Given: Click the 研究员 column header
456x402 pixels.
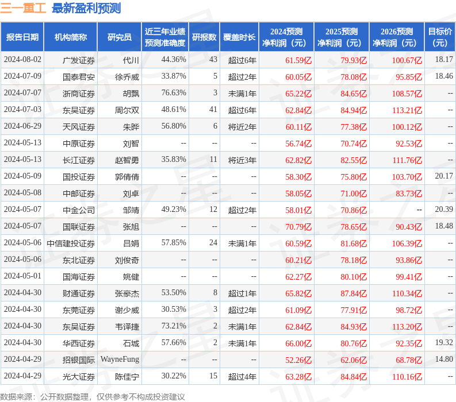Looking at the screenshot, I should click(119, 37).
